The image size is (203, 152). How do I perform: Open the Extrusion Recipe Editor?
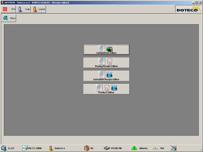point(107,76)
